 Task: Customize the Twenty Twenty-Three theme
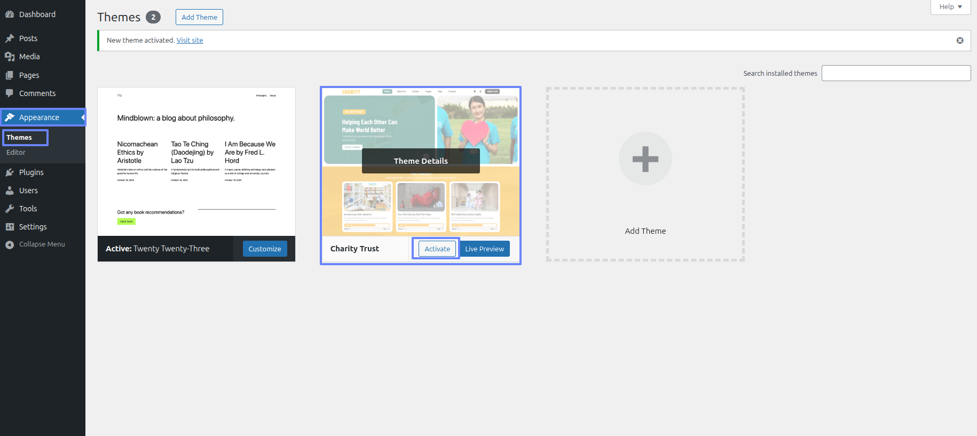click(x=264, y=249)
